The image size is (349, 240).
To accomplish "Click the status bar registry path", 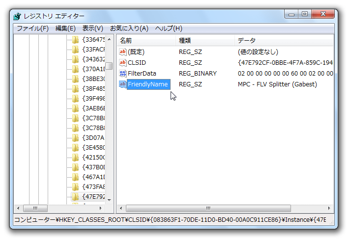I will coord(170,220).
